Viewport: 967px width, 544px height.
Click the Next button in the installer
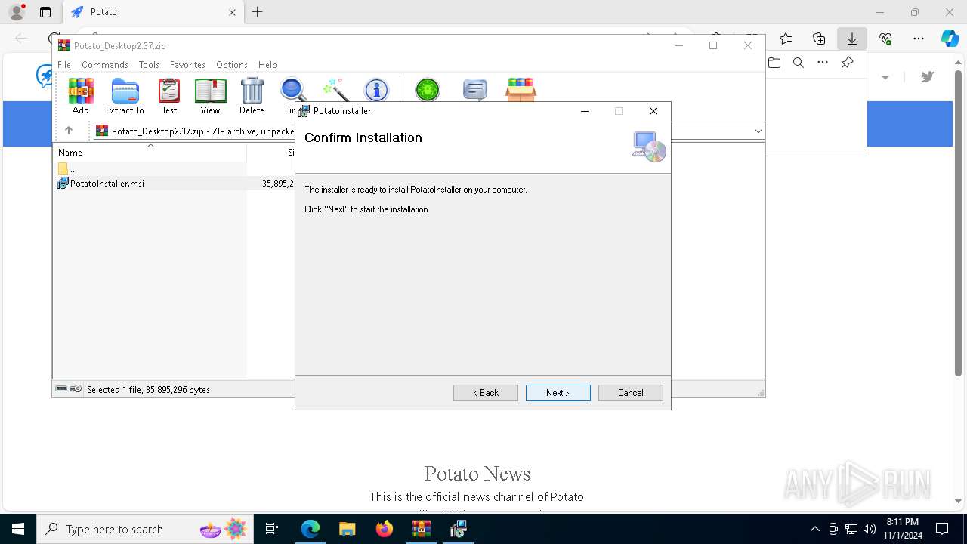tap(558, 393)
